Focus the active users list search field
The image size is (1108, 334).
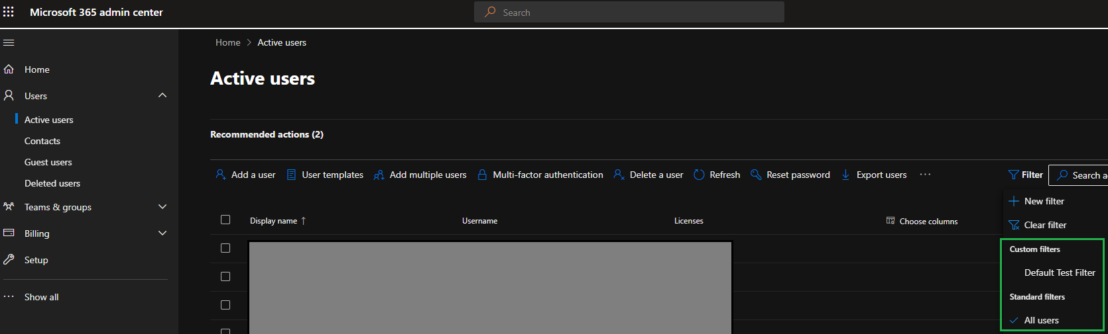point(1078,175)
